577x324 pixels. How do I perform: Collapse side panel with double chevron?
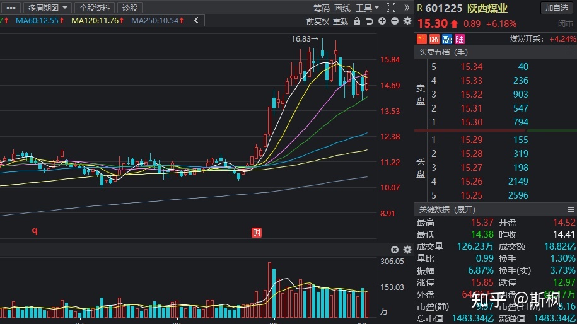(406, 8)
